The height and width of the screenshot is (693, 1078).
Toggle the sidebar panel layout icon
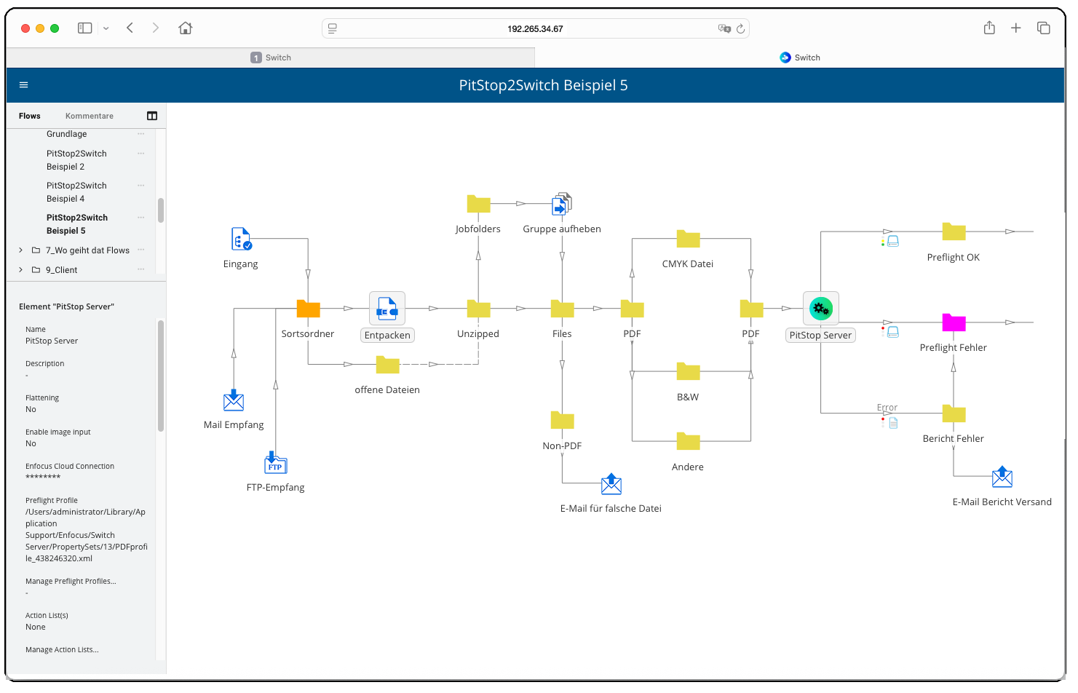tap(151, 115)
